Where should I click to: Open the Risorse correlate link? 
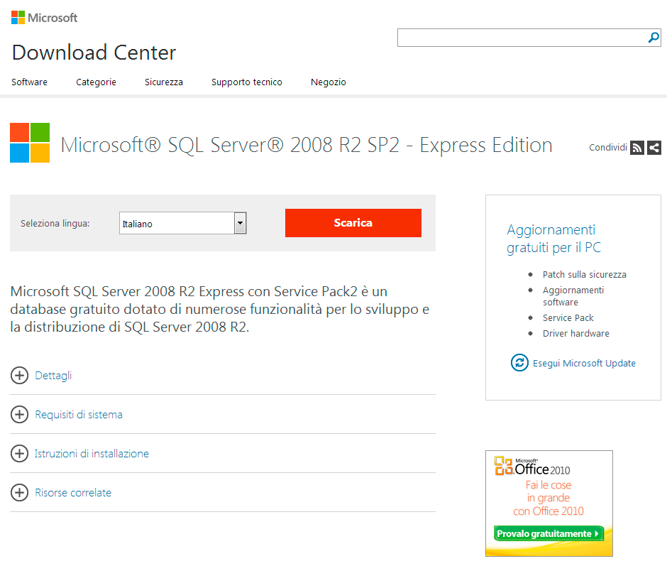pyautogui.click(x=73, y=493)
